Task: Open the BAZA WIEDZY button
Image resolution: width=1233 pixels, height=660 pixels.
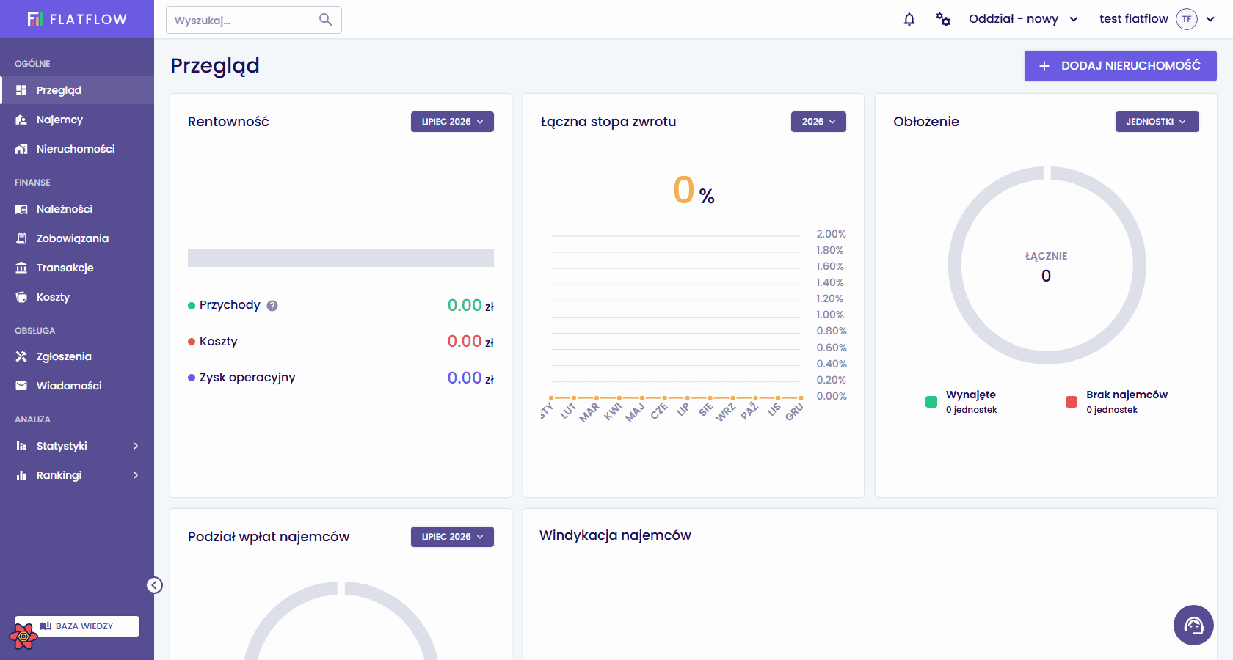Action: tap(77, 626)
